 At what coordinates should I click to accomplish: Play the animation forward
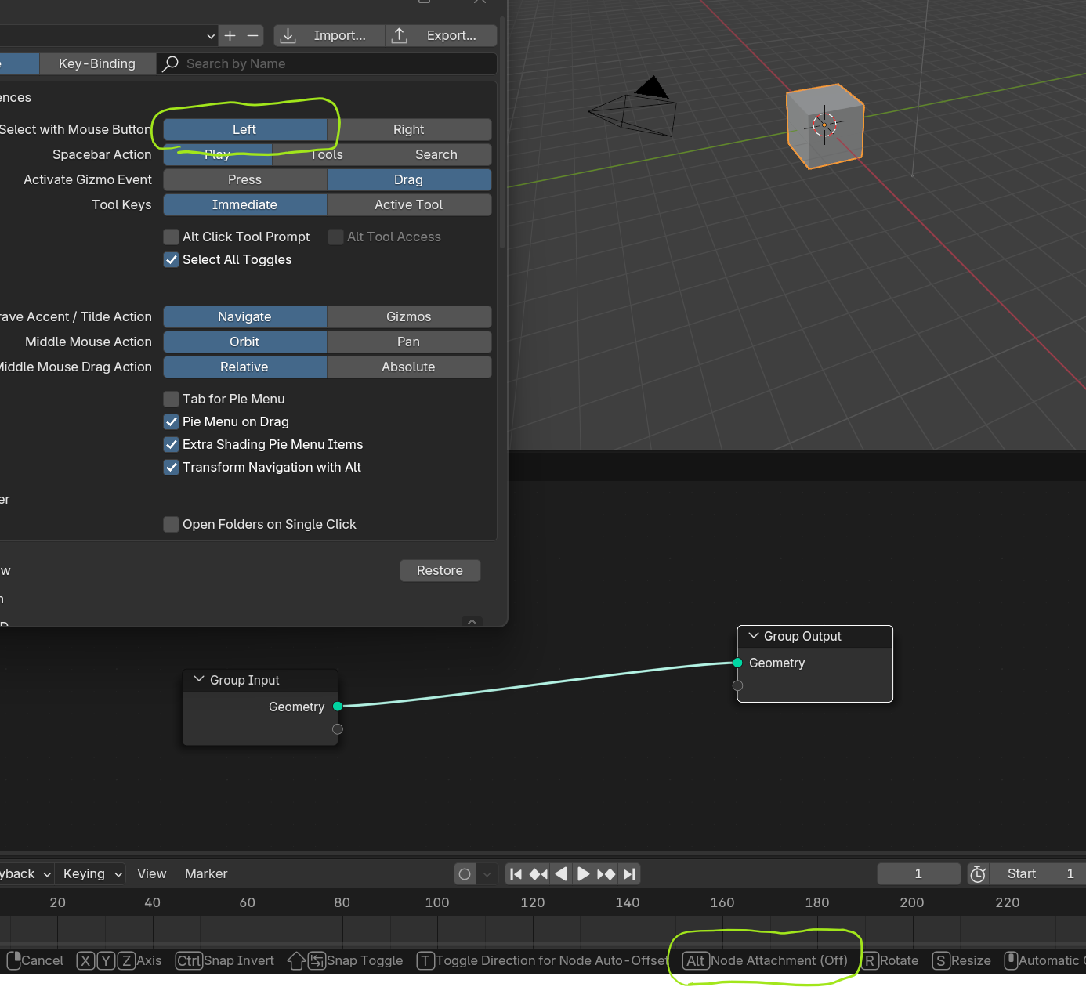click(x=583, y=874)
